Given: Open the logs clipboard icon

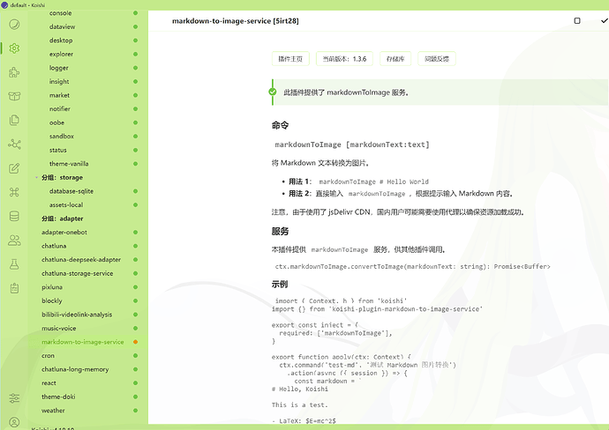Looking at the screenshot, I should coord(14,288).
